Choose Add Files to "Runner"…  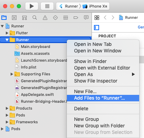(103, 98)
